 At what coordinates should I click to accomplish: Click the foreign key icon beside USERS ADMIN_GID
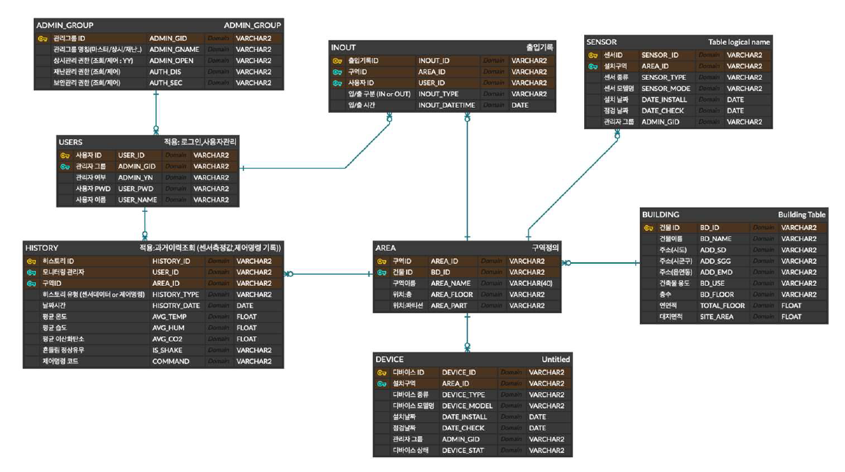point(65,166)
